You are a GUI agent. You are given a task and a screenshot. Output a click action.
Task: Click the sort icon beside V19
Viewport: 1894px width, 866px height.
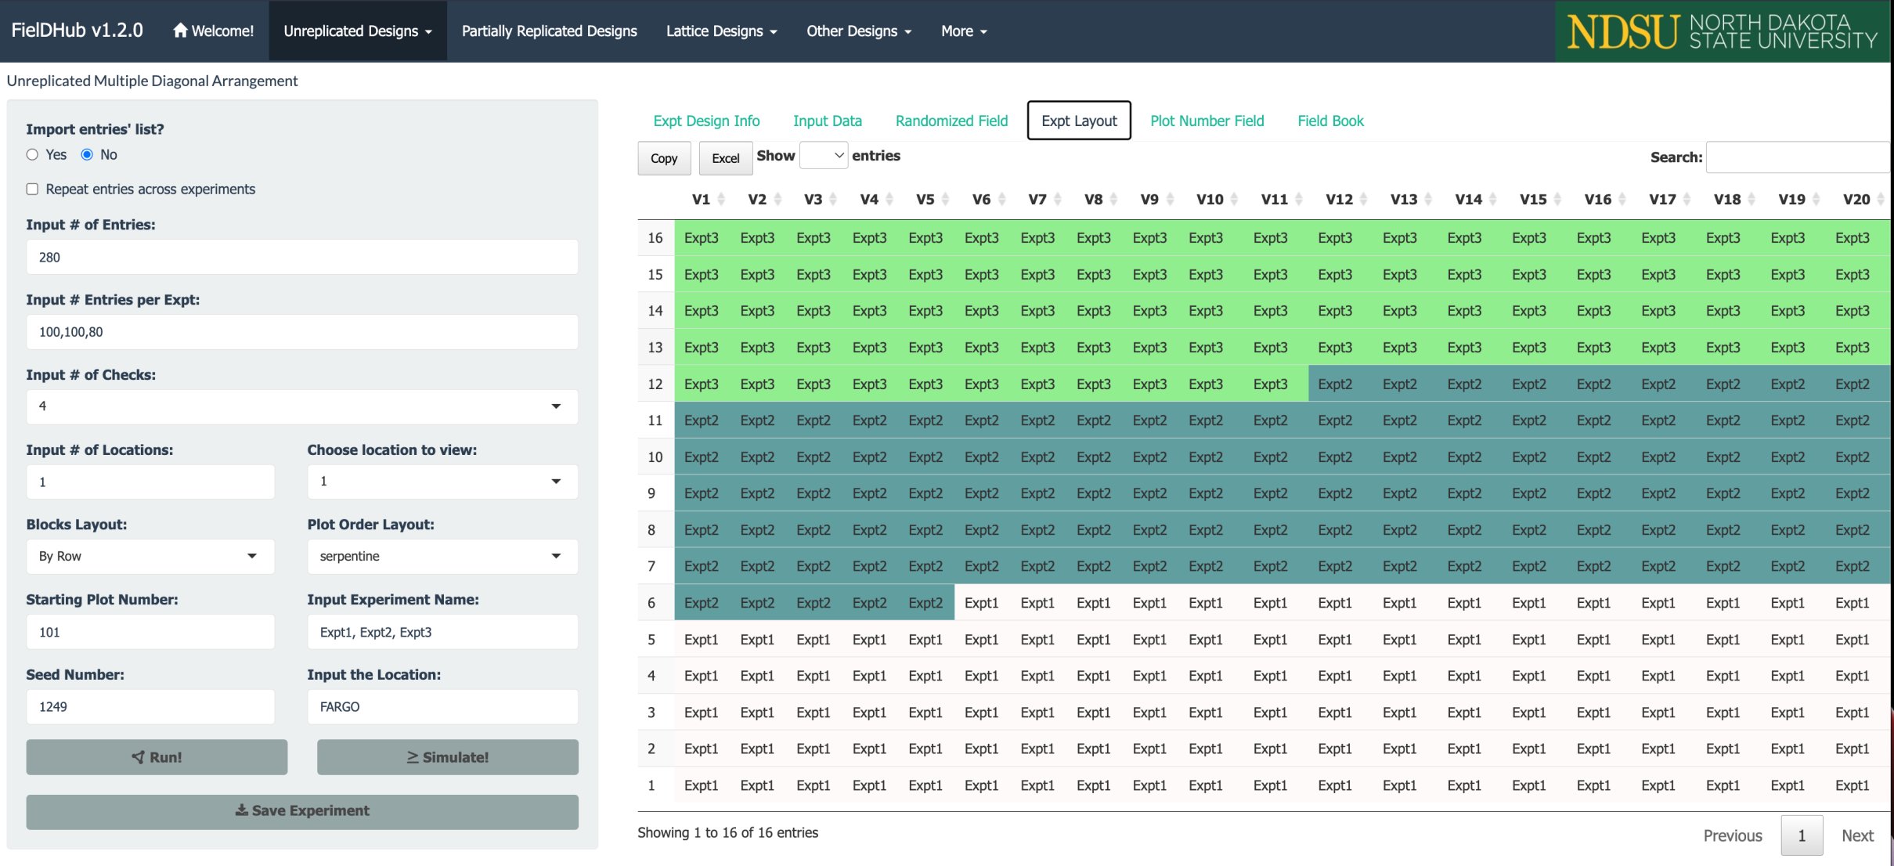[x=1816, y=200]
